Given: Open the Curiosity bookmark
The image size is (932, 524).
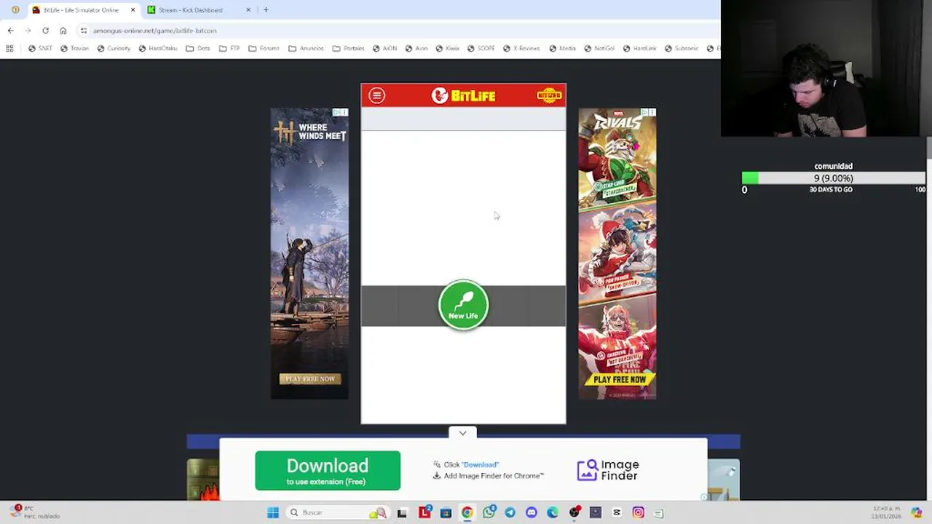Looking at the screenshot, I should pyautogui.click(x=114, y=49).
